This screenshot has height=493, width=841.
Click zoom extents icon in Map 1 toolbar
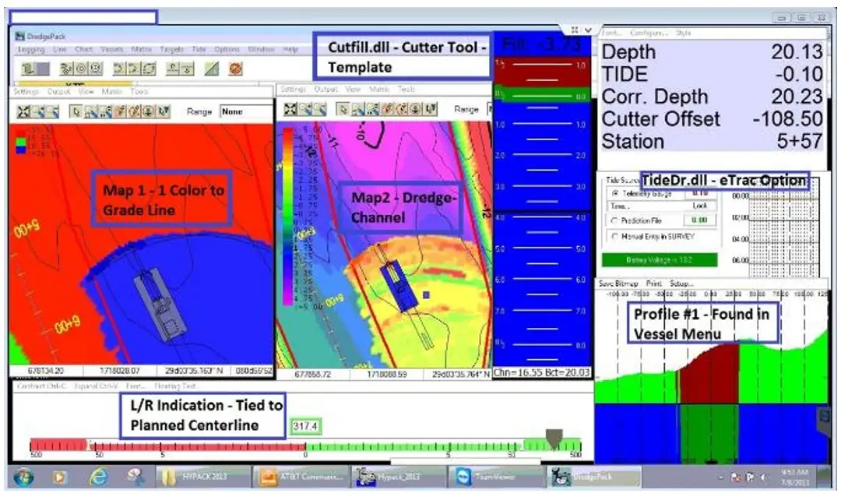click(21, 111)
